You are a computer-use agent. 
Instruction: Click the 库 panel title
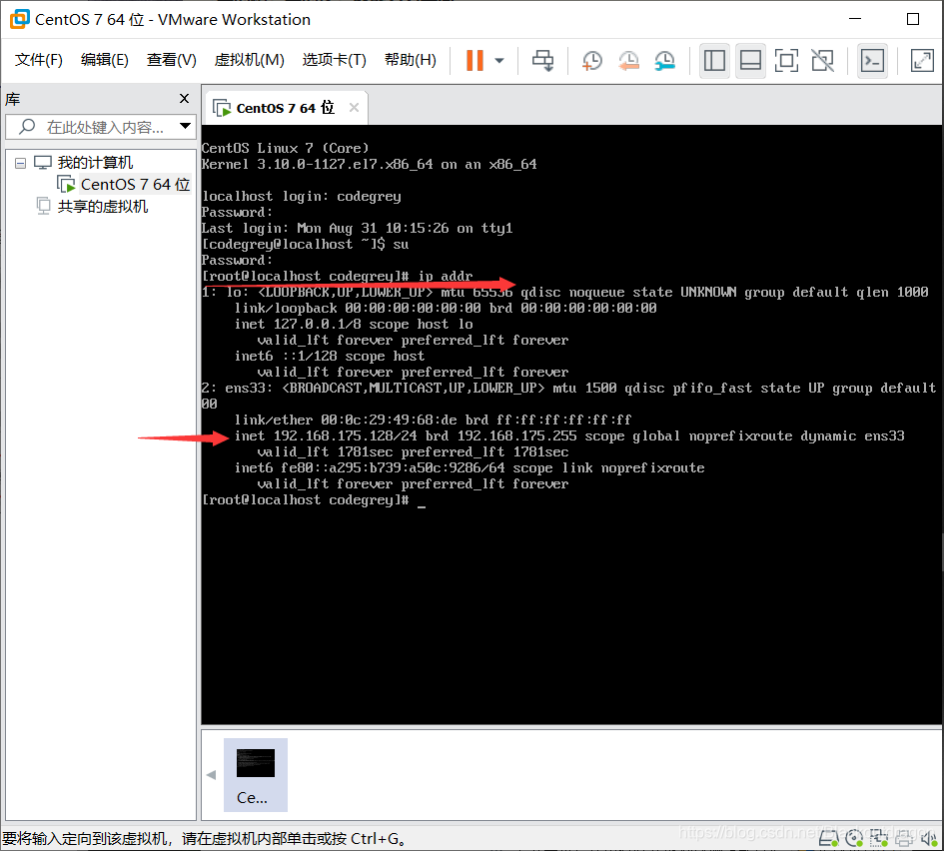(13, 99)
